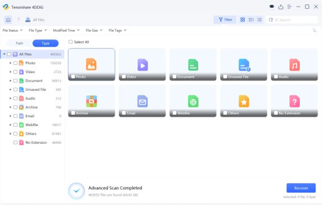Tick the Video checkbox in sidebar
Viewport: 322px width, 205px height.
pyautogui.click(x=15, y=72)
